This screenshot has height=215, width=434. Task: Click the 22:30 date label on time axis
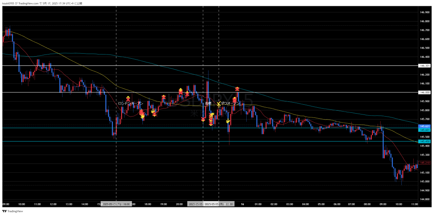pos(219,204)
